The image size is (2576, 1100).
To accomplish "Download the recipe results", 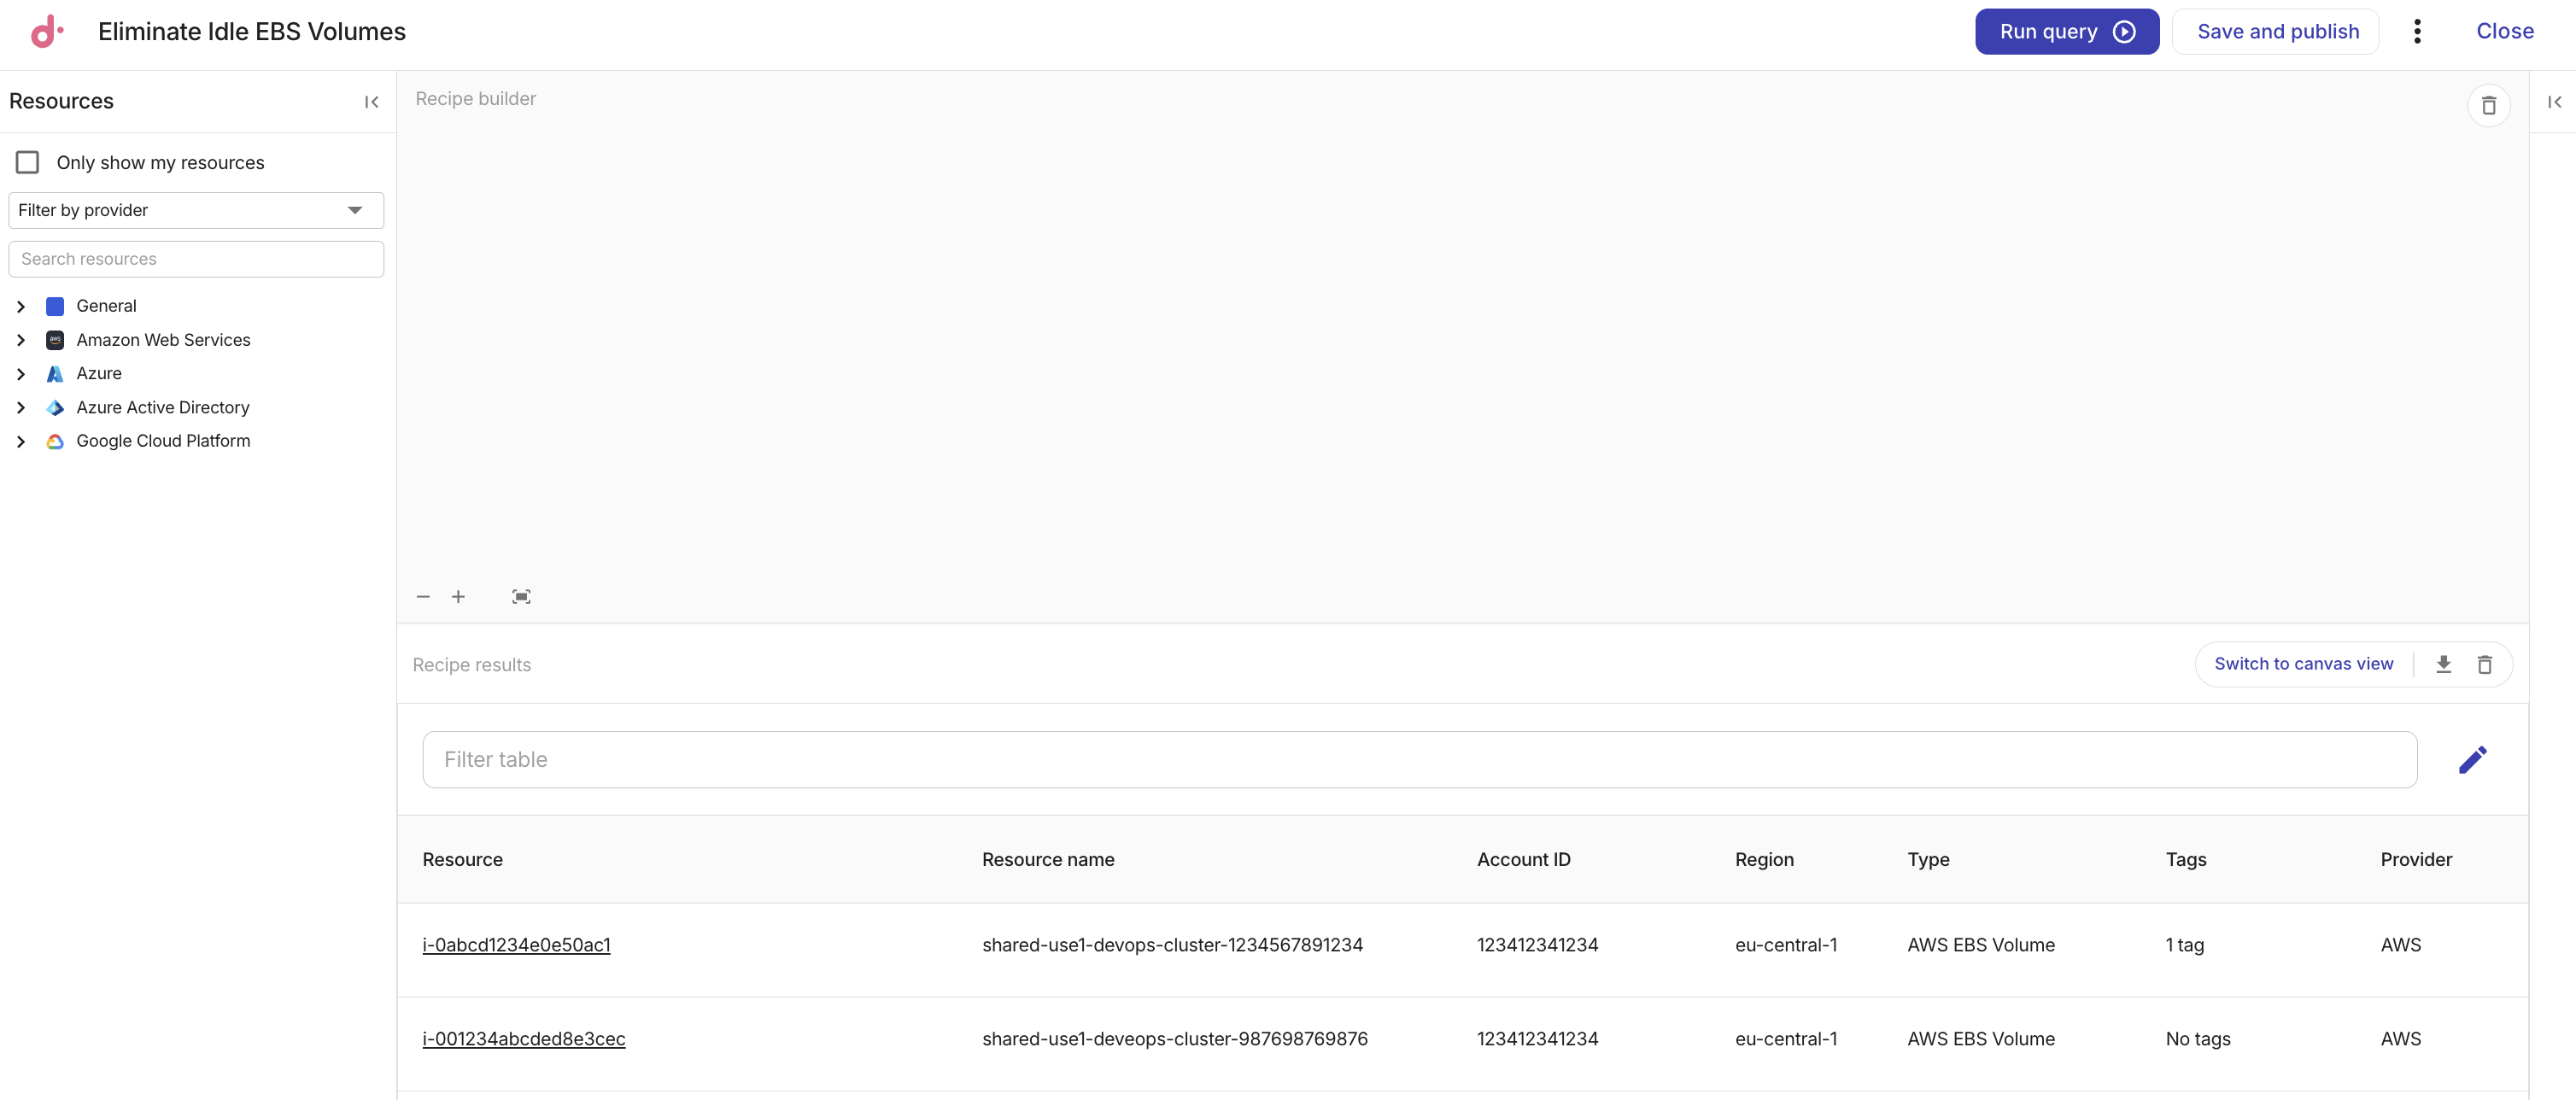I will point(2443,664).
